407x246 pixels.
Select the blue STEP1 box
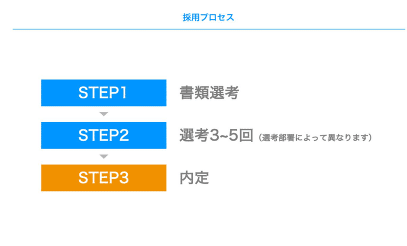pos(104,93)
